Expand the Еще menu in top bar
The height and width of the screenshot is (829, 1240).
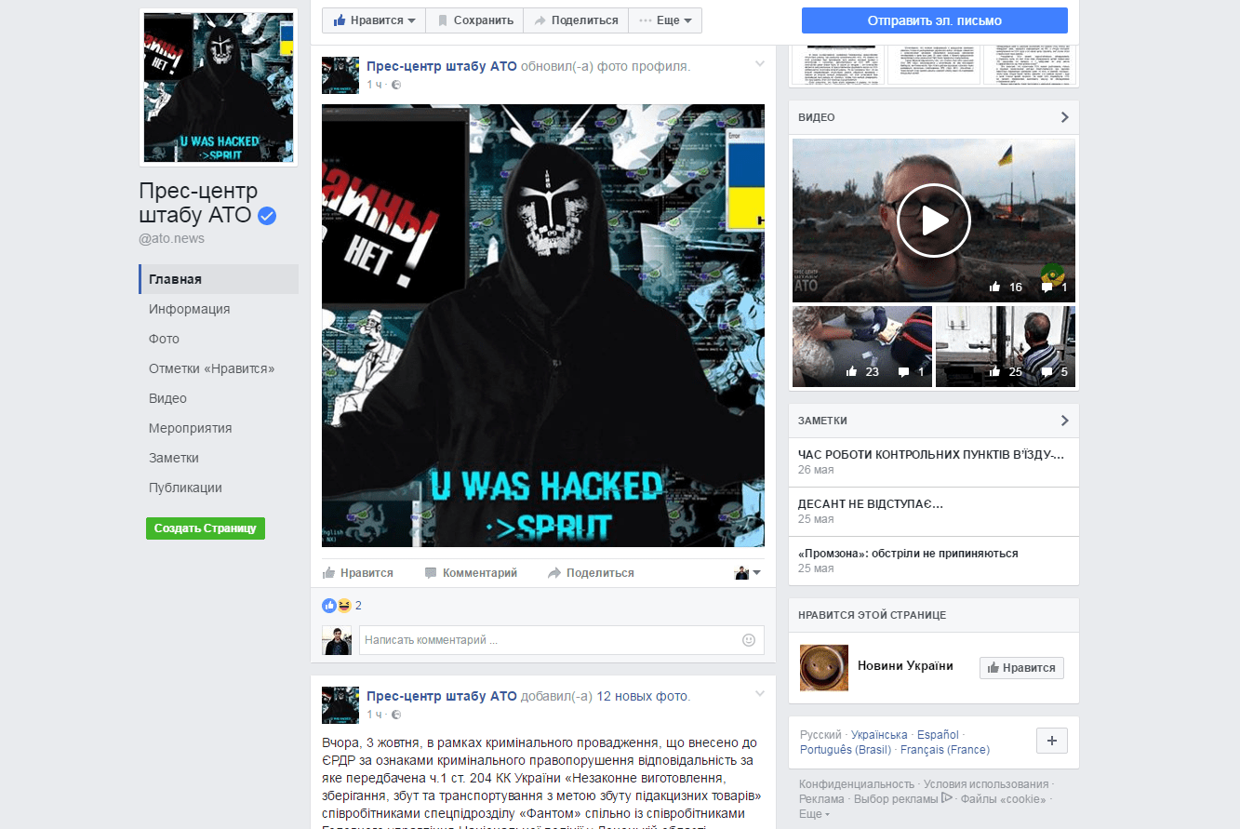[665, 20]
